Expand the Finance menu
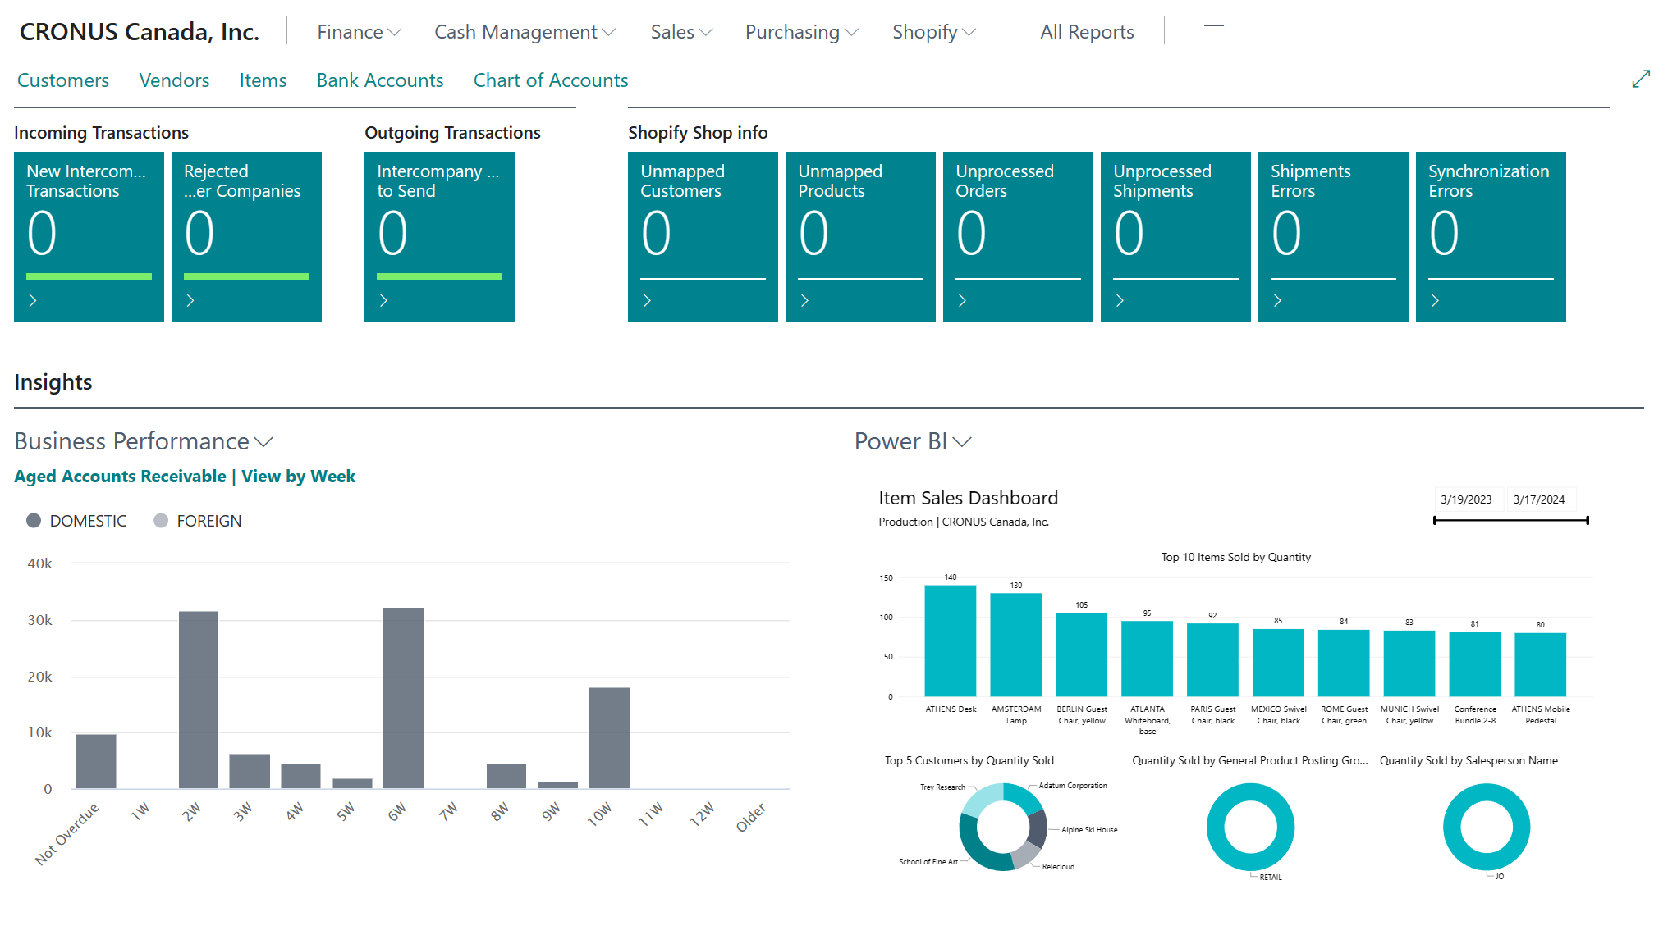 (x=359, y=32)
